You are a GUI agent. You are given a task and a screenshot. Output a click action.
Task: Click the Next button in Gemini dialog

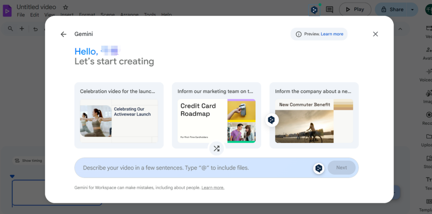(x=341, y=168)
